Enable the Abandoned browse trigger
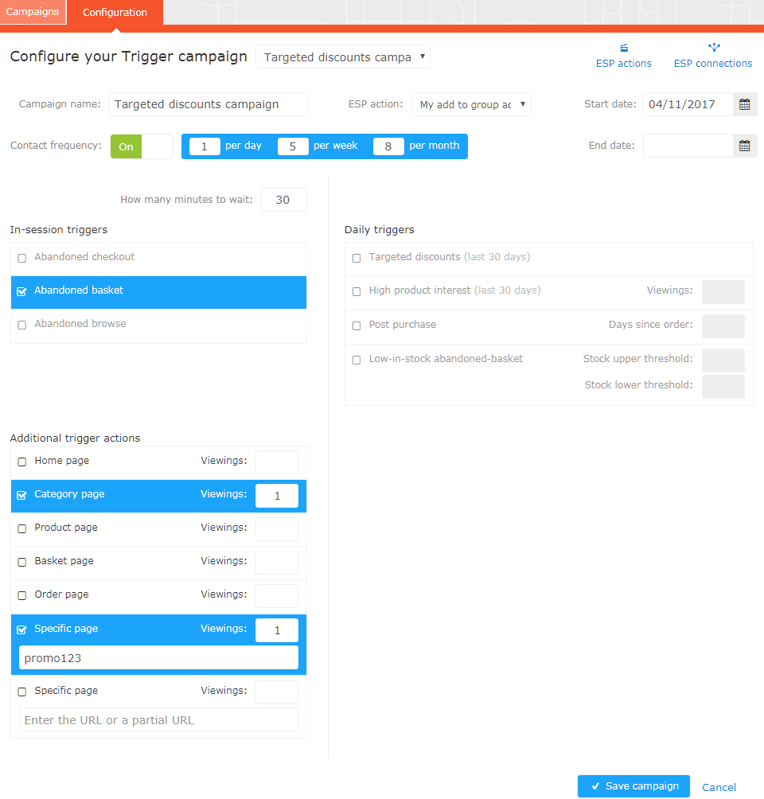This screenshot has width=764, height=799. click(21, 324)
